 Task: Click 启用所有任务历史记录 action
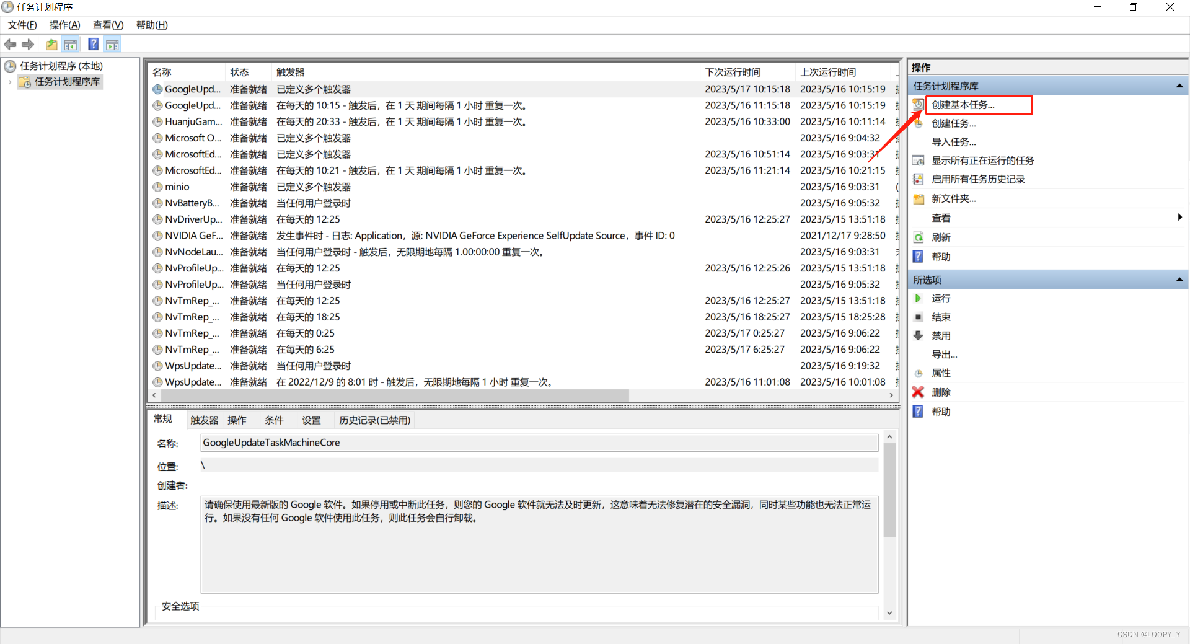tap(978, 179)
